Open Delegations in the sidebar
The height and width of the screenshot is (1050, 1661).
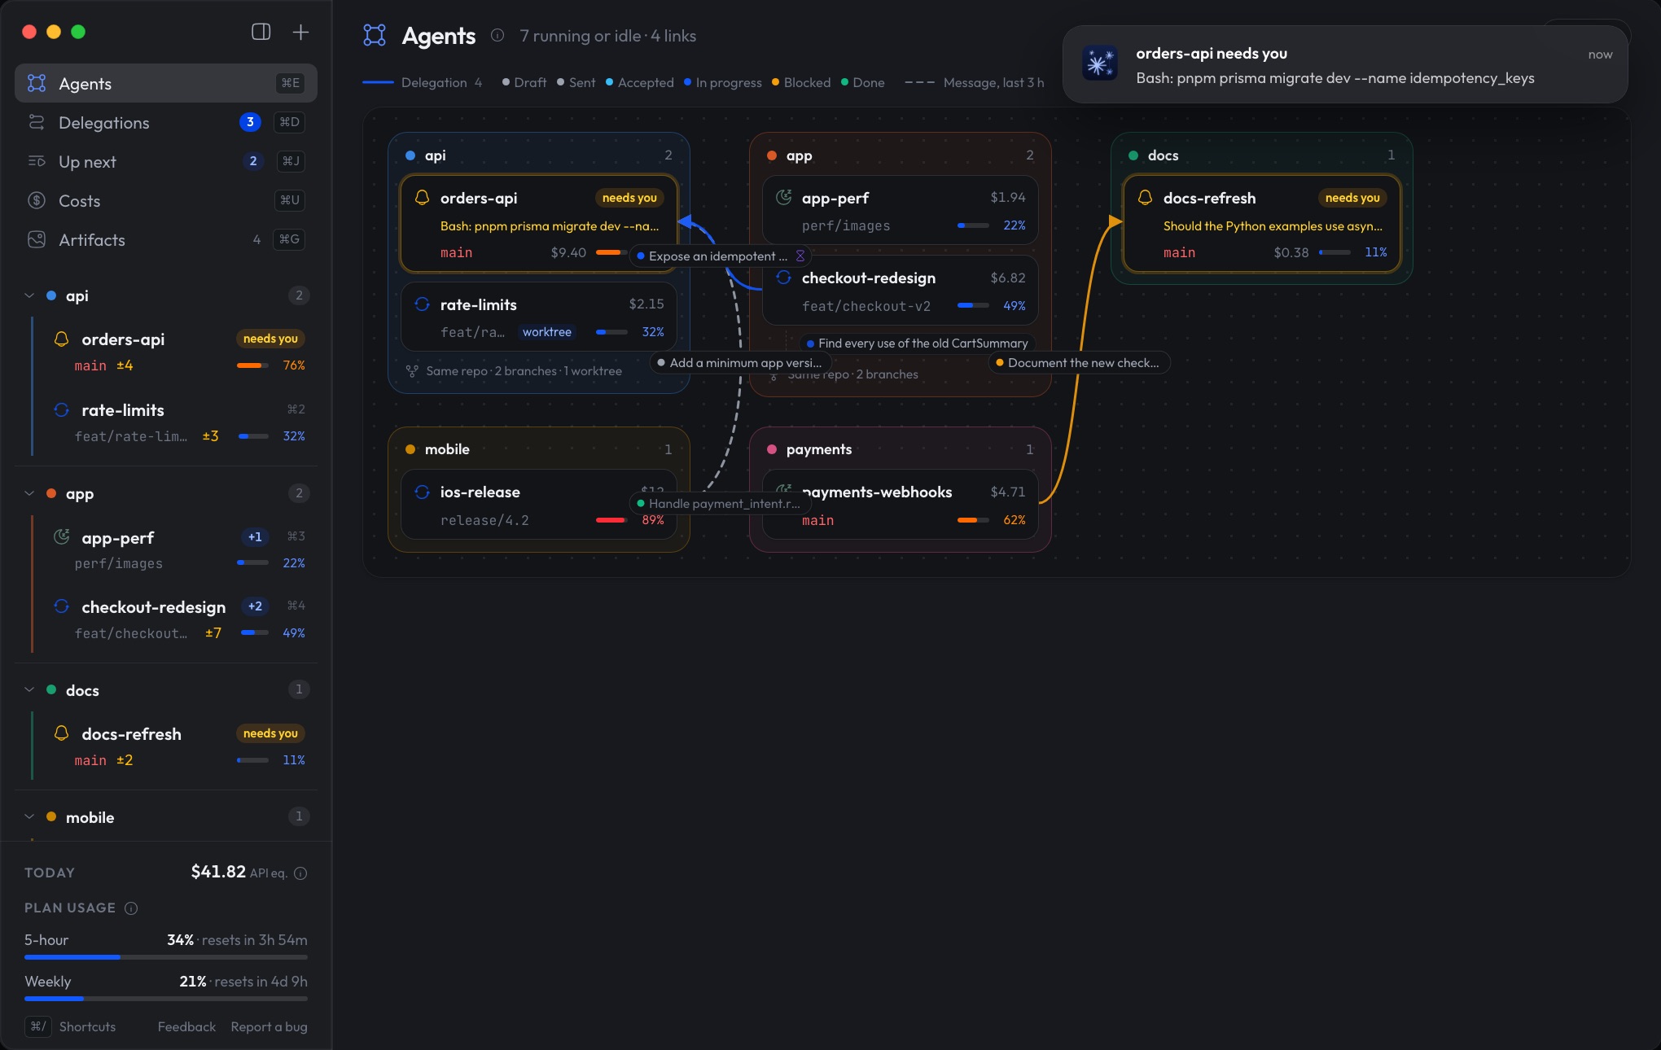pyautogui.click(x=166, y=122)
